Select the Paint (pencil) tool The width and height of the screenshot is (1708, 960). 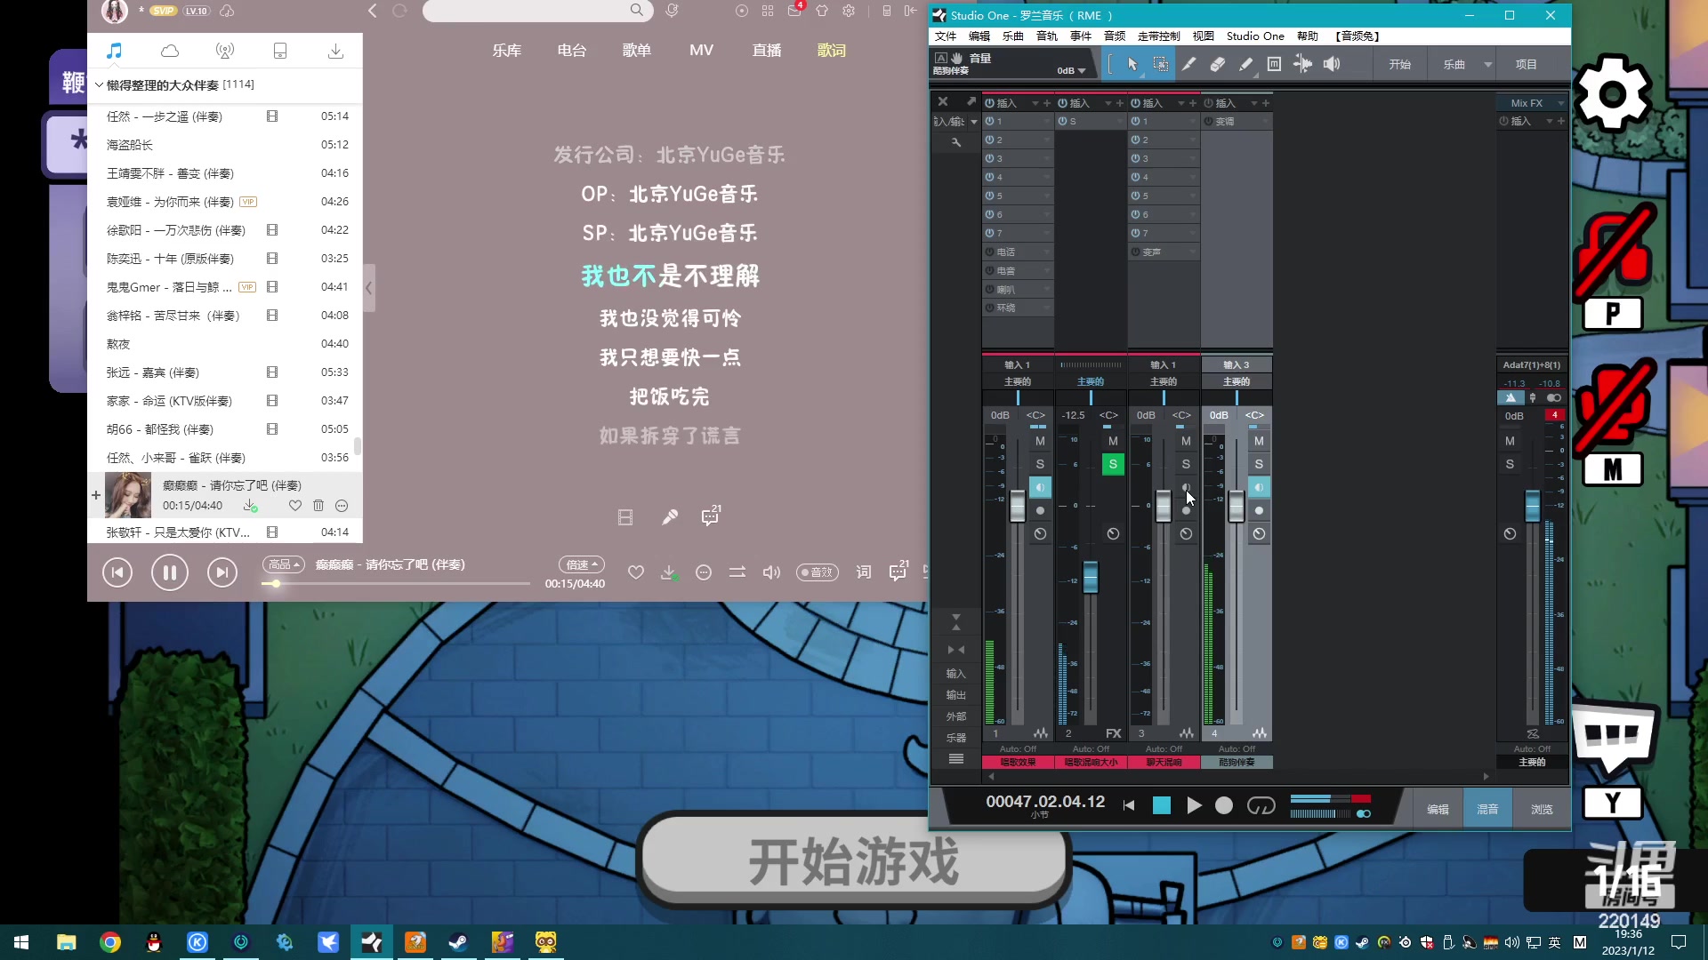(1245, 64)
